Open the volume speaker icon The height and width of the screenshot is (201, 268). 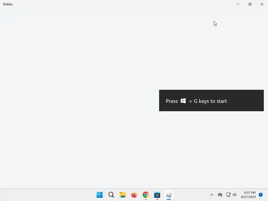(234, 195)
